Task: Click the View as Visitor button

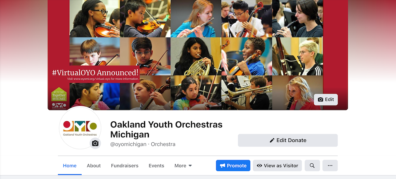Action: (277, 166)
